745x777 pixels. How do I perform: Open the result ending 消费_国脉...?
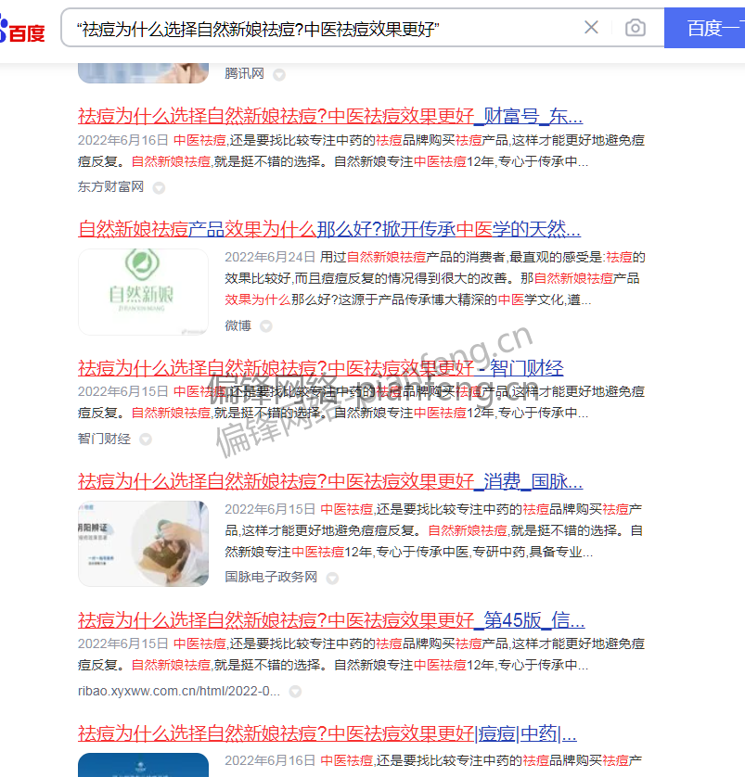[330, 481]
